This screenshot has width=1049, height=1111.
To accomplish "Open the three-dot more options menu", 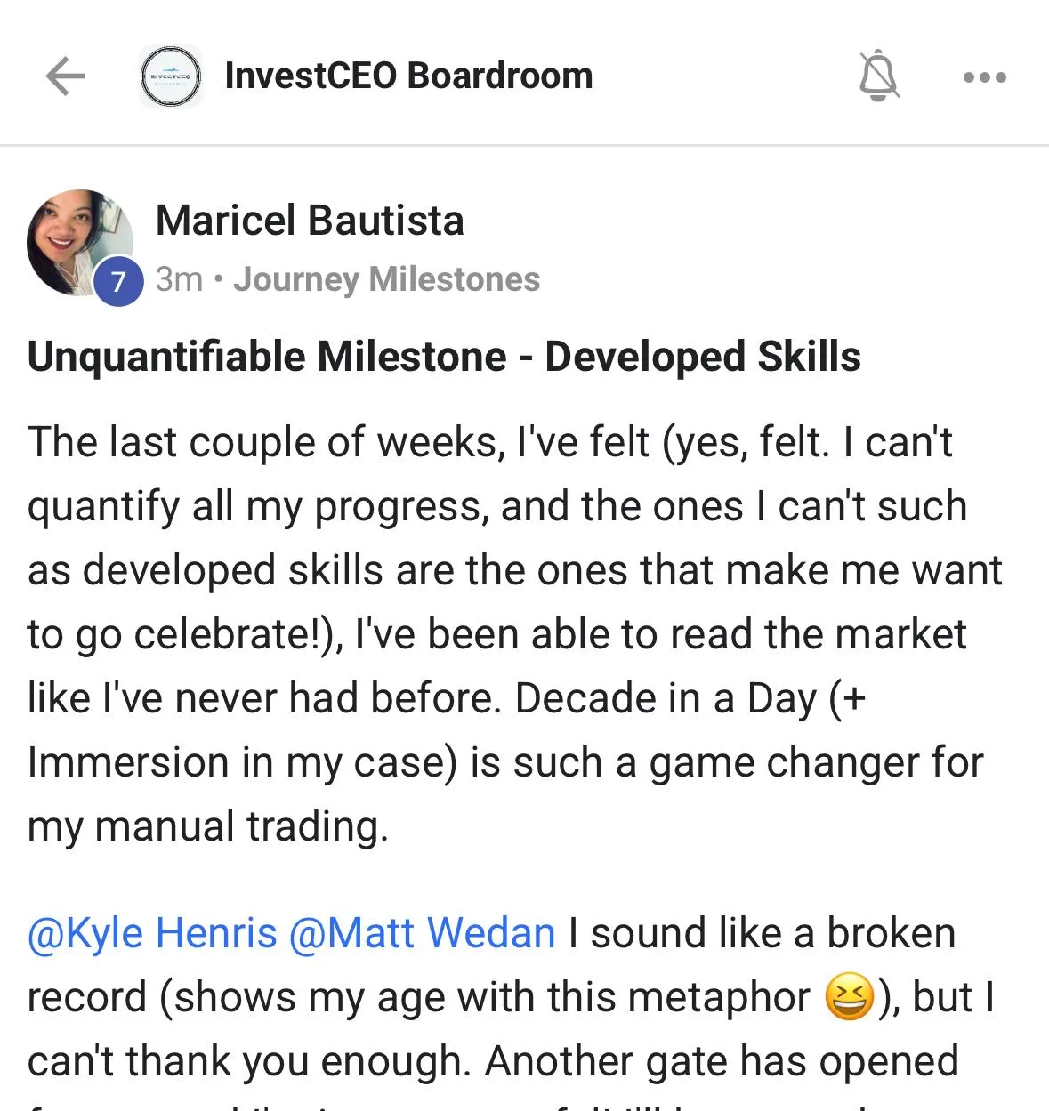I will [x=984, y=77].
